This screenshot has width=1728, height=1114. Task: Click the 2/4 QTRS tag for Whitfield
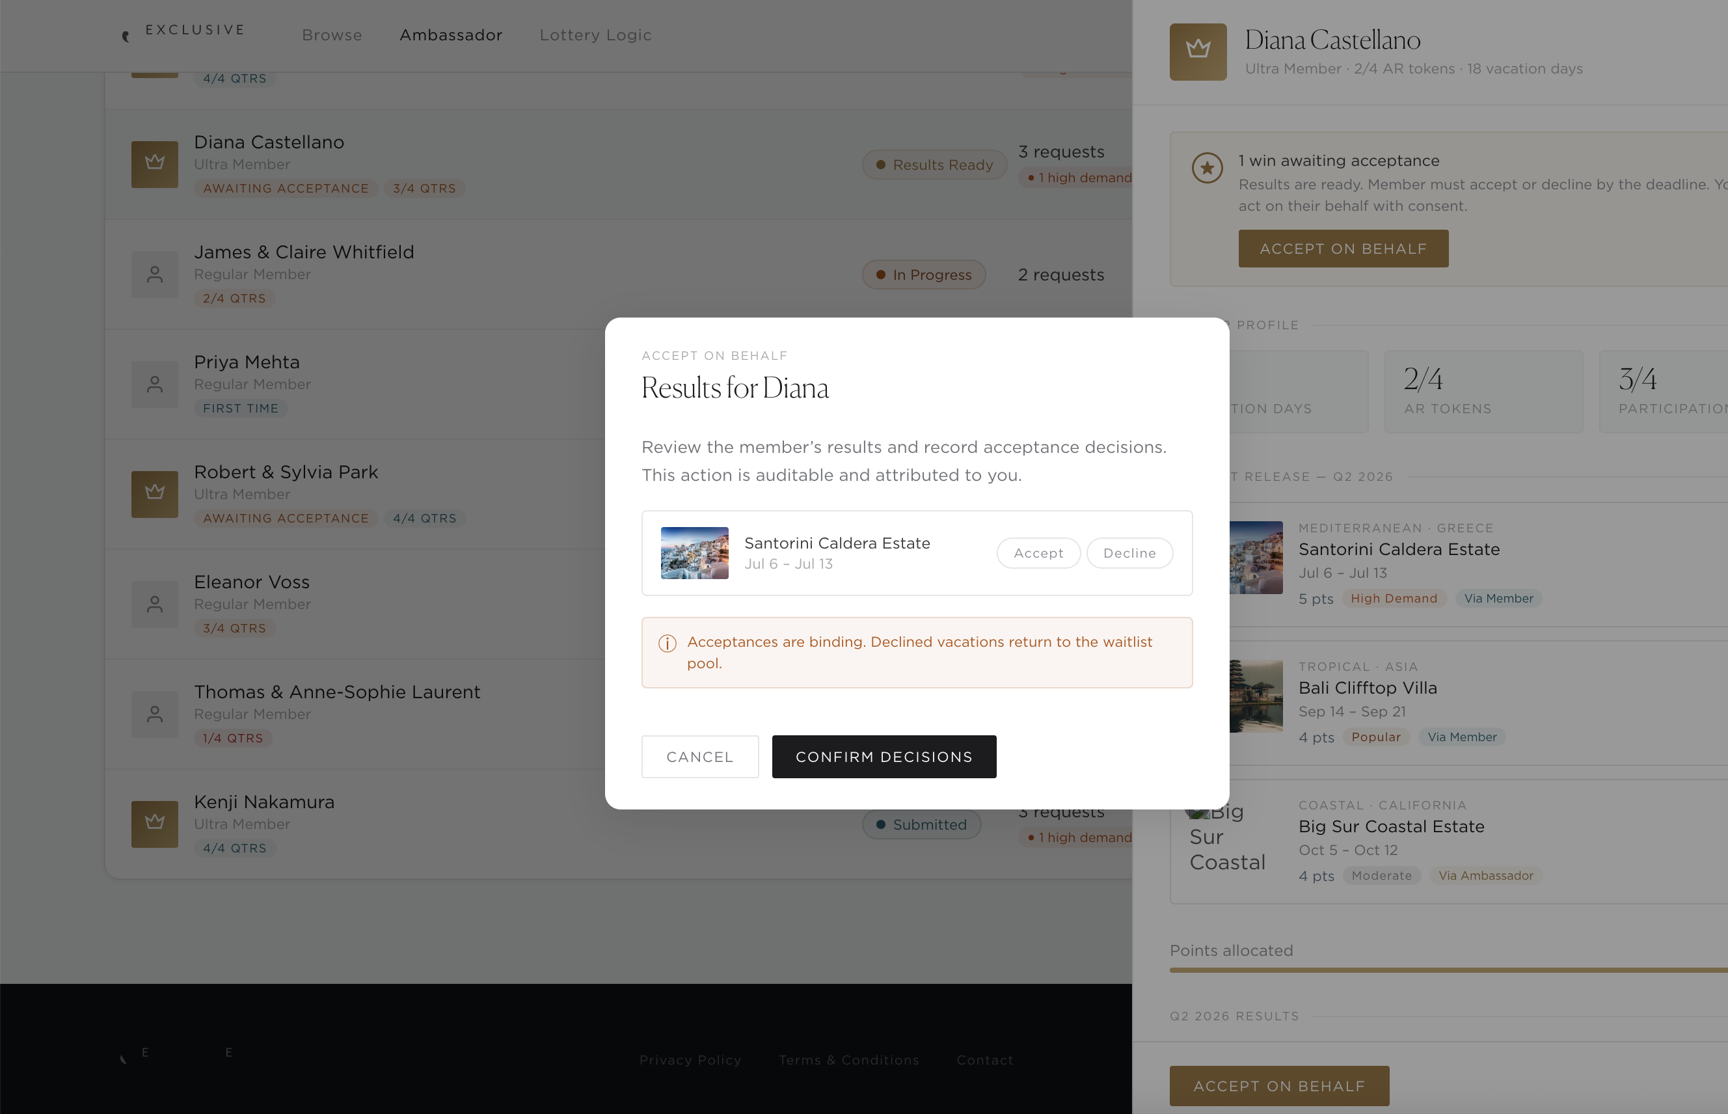point(234,298)
